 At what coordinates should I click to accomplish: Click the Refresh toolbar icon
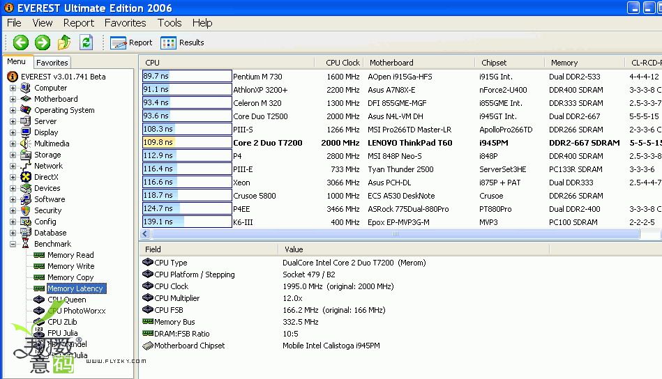coord(86,42)
